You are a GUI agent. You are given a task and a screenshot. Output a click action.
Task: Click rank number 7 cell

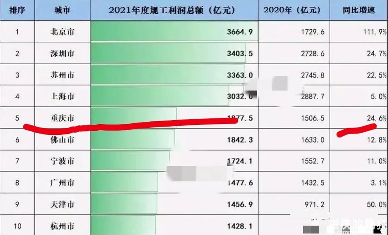click(x=17, y=161)
